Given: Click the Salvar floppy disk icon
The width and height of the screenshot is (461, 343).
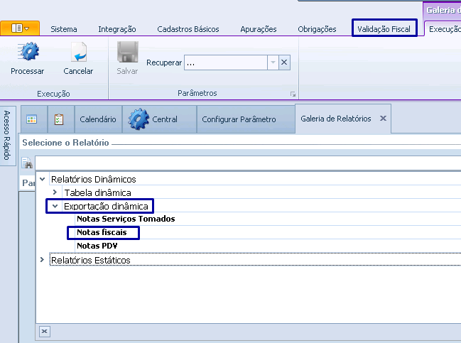Looking at the screenshot, I should [x=127, y=53].
